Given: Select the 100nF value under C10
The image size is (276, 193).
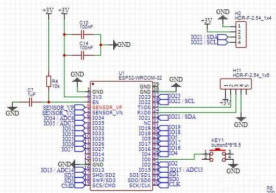Looking at the screenshot, I should coord(86,27).
